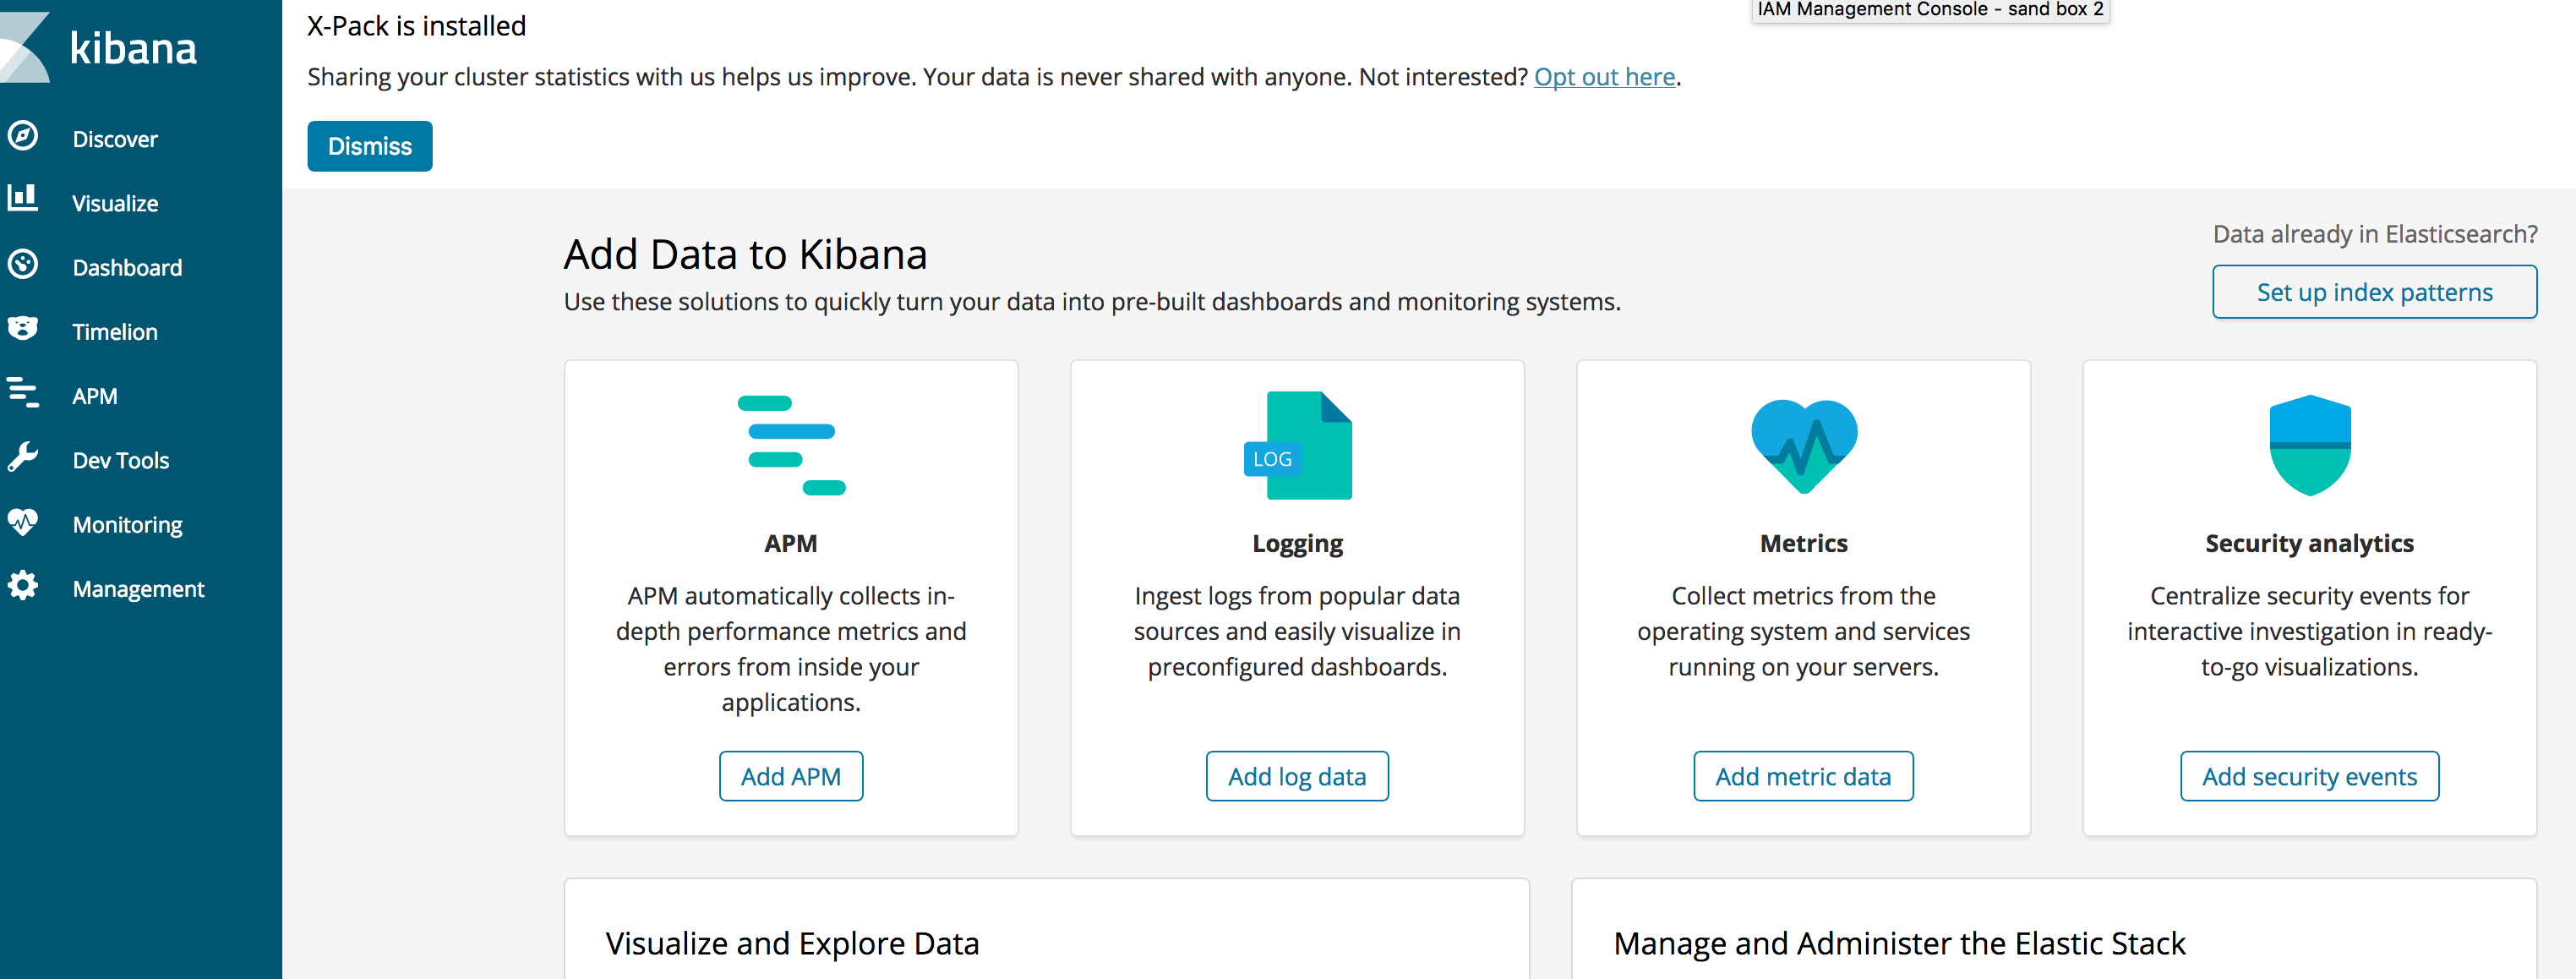The image size is (2576, 979).
Task: Click the APM card title
Action: click(x=791, y=543)
